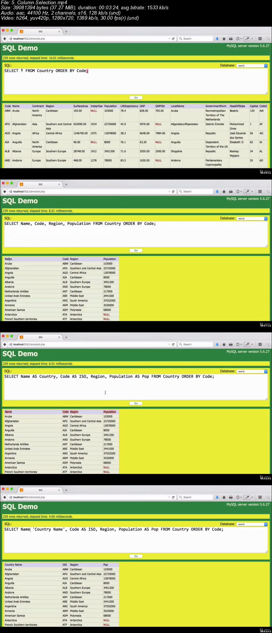This screenshot has width=272, height=633.
Task: Click print icon in 16.01 milliseconds window
Action: coord(231,39)
